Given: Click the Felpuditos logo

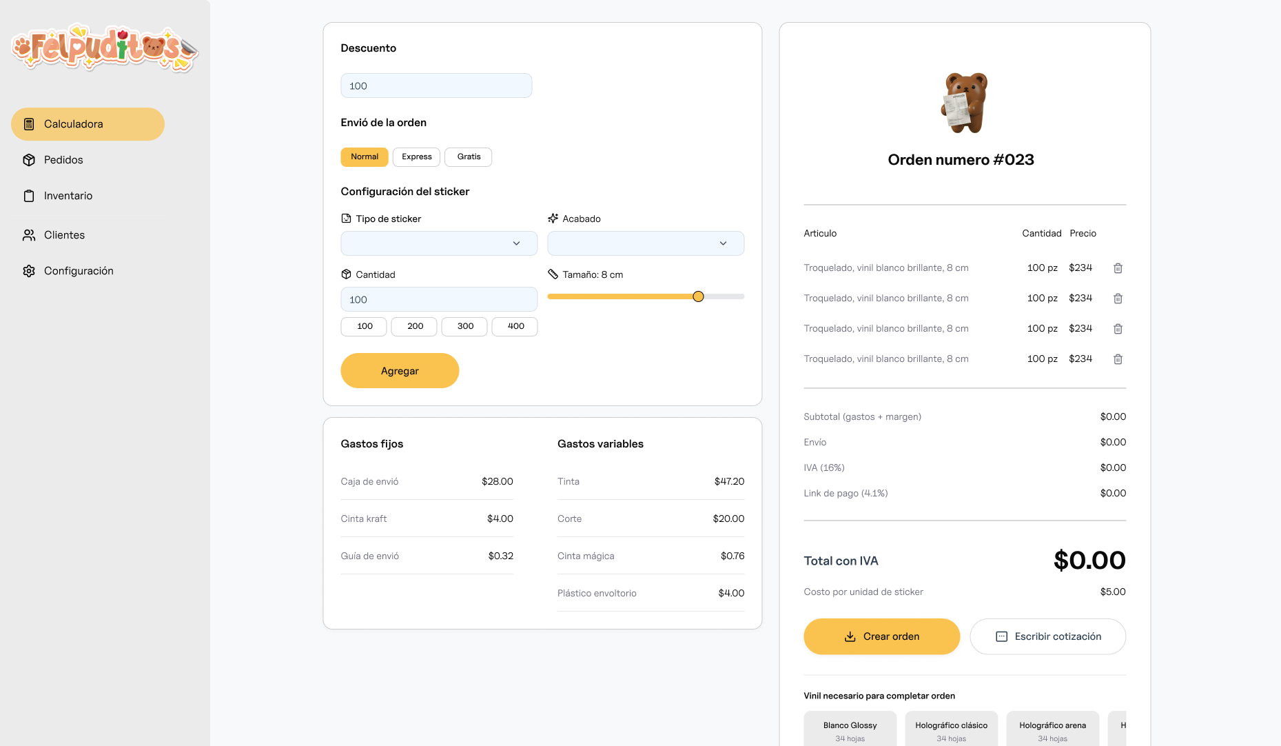Looking at the screenshot, I should [x=105, y=48].
